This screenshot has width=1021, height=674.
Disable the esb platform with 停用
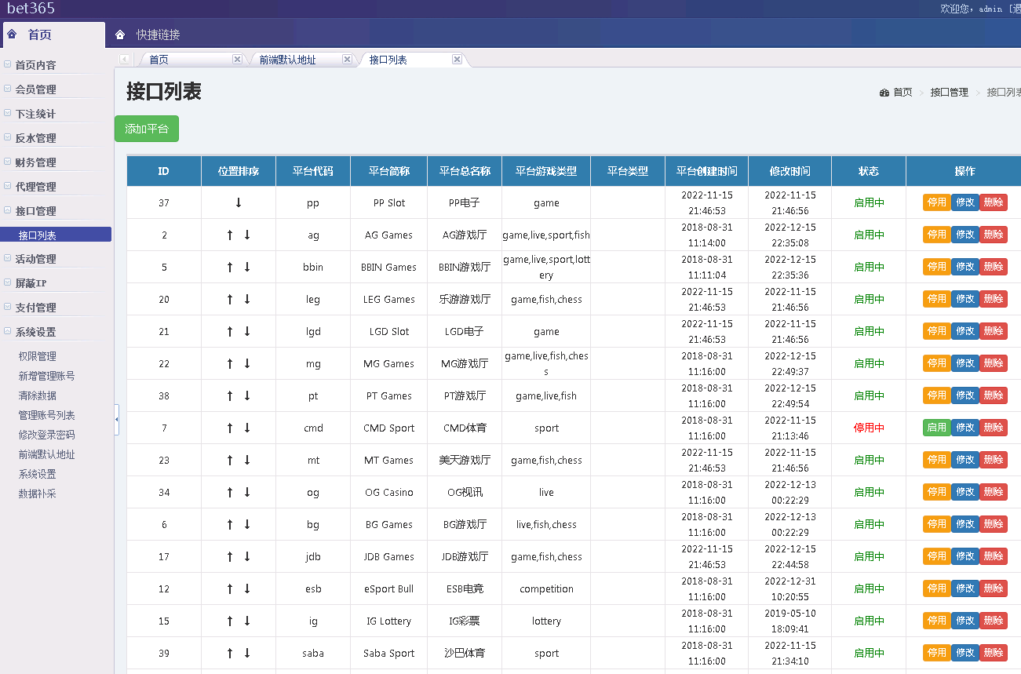pyautogui.click(x=937, y=588)
